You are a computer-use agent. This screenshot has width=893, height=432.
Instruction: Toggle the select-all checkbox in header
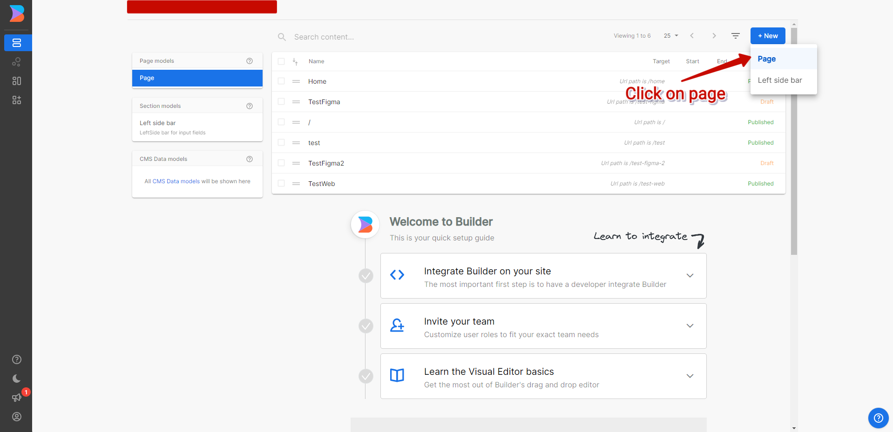point(281,61)
